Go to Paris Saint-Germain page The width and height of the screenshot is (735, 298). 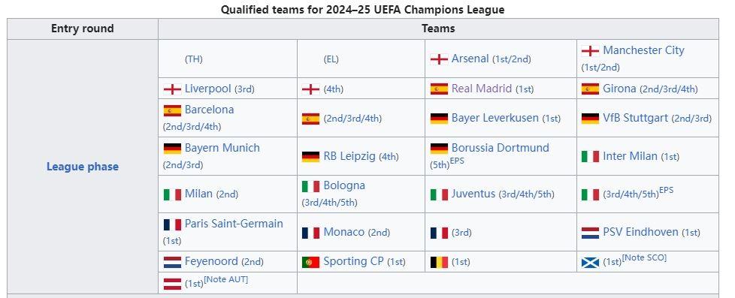pyautogui.click(x=234, y=224)
